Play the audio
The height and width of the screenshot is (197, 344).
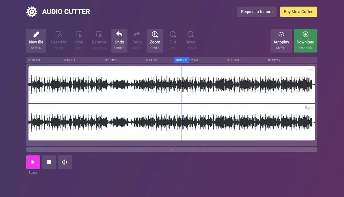click(x=33, y=162)
